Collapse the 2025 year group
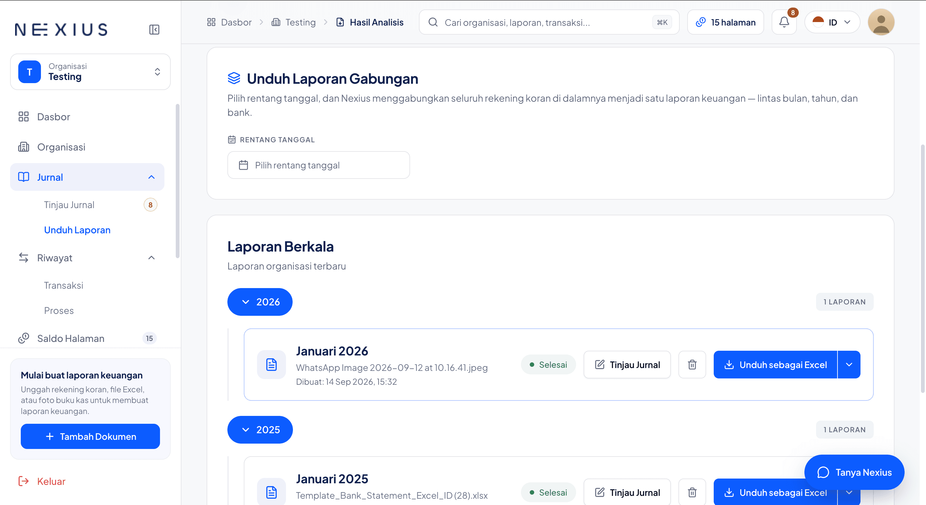Viewport: 926px width, 505px height. (x=260, y=429)
